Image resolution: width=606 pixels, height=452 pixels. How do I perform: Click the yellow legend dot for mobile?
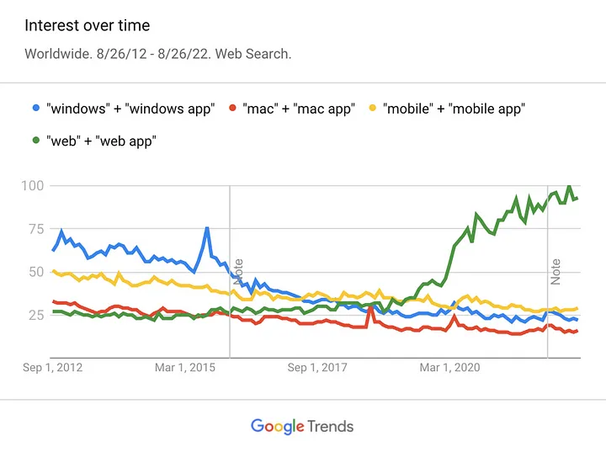(373, 108)
